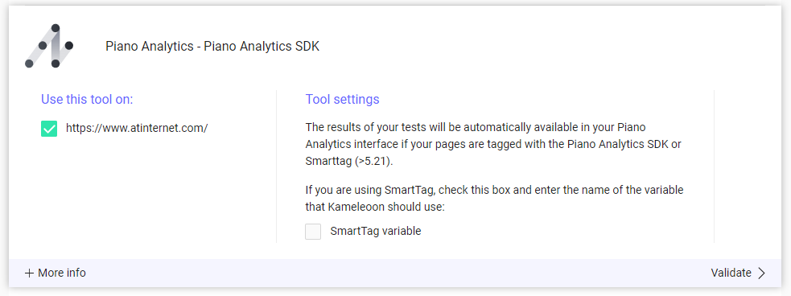Uncheck the https://www.atinternet.com/ checkbox

(x=49, y=129)
